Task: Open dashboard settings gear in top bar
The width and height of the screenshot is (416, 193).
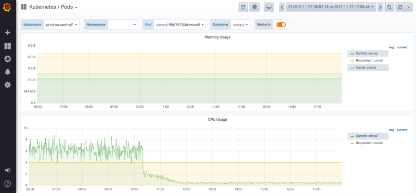Action: click(x=254, y=7)
